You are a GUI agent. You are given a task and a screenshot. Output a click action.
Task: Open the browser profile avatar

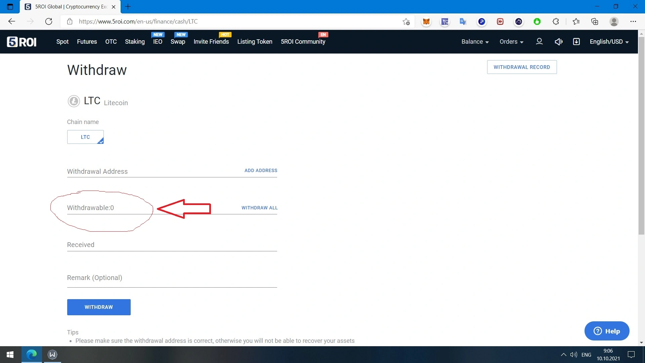tap(614, 22)
